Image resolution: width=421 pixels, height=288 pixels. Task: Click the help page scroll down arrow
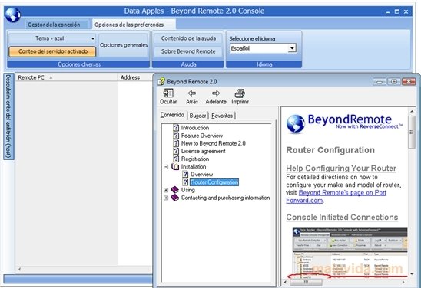(412, 274)
